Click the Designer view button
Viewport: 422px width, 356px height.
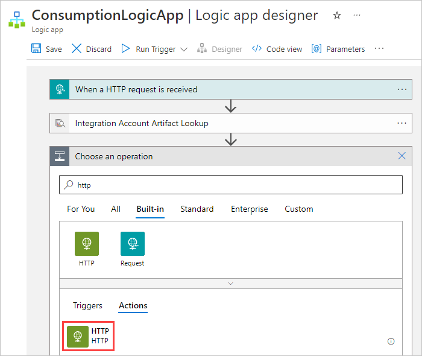tap(220, 49)
